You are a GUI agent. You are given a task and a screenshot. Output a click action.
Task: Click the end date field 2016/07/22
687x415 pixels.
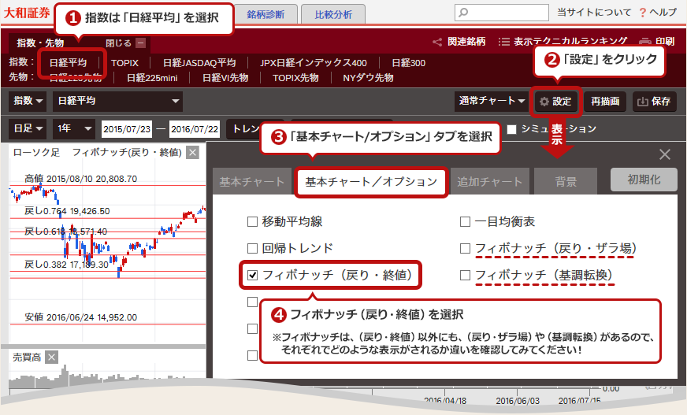pos(195,129)
